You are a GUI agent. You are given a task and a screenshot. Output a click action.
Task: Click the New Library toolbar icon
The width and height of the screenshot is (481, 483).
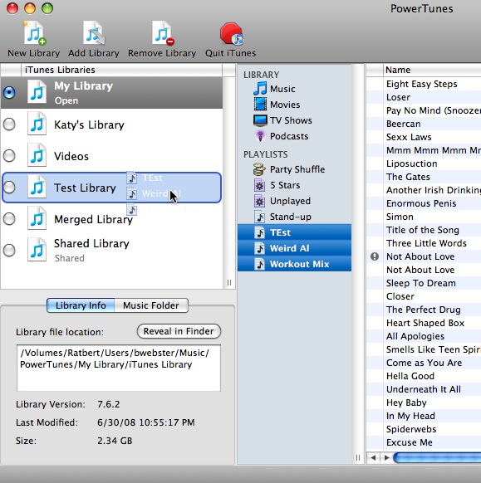coord(35,33)
